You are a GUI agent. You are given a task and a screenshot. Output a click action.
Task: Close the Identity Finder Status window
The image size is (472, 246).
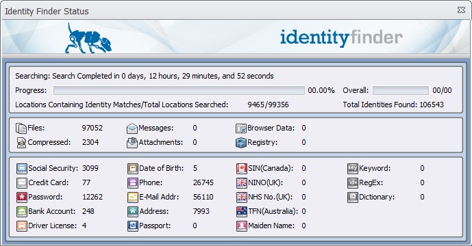(461, 10)
